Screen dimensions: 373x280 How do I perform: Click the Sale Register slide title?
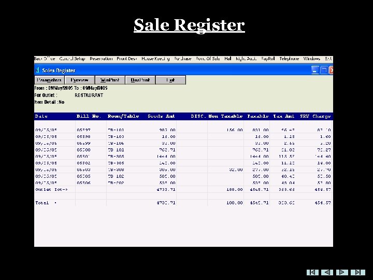click(x=189, y=25)
